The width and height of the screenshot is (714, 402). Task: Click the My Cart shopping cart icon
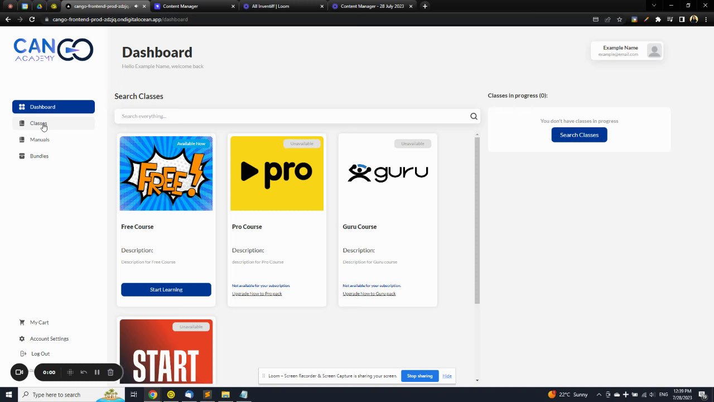pyautogui.click(x=22, y=322)
